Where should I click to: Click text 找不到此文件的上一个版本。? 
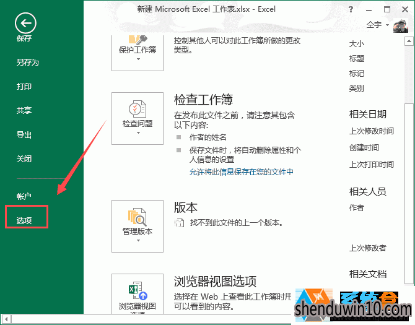(x=237, y=223)
